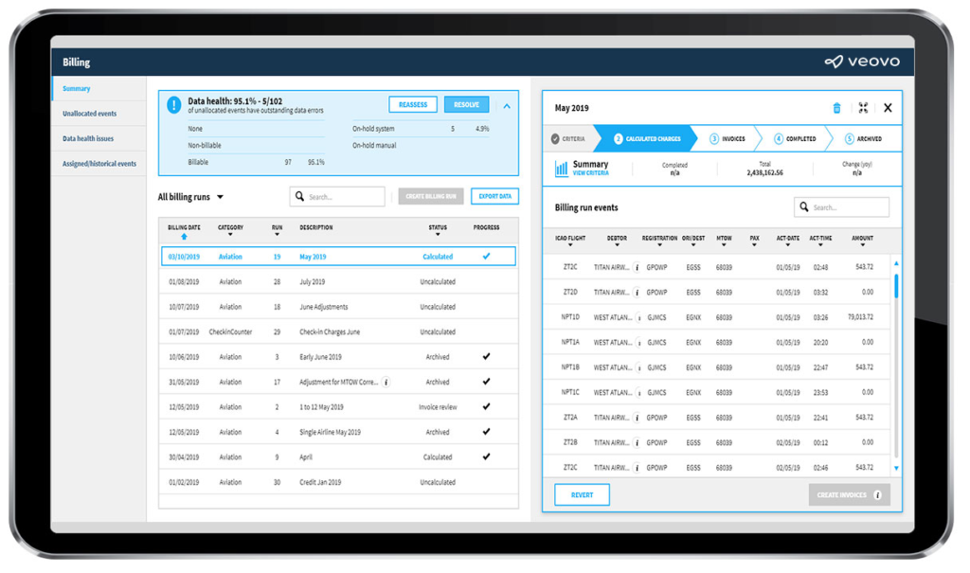Open VIEW CRITERIA link under Summary
Screen dimensions: 970x573
[x=588, y=174]
